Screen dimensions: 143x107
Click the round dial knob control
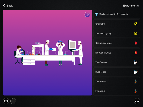tap(13, 101)
